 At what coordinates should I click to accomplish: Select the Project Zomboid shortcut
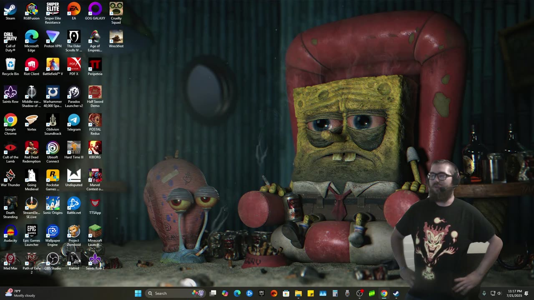click(74, 235)
